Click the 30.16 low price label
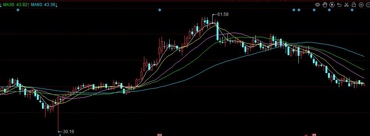Image resolution: width=370 pixels, height=136 pixels. 68,132
